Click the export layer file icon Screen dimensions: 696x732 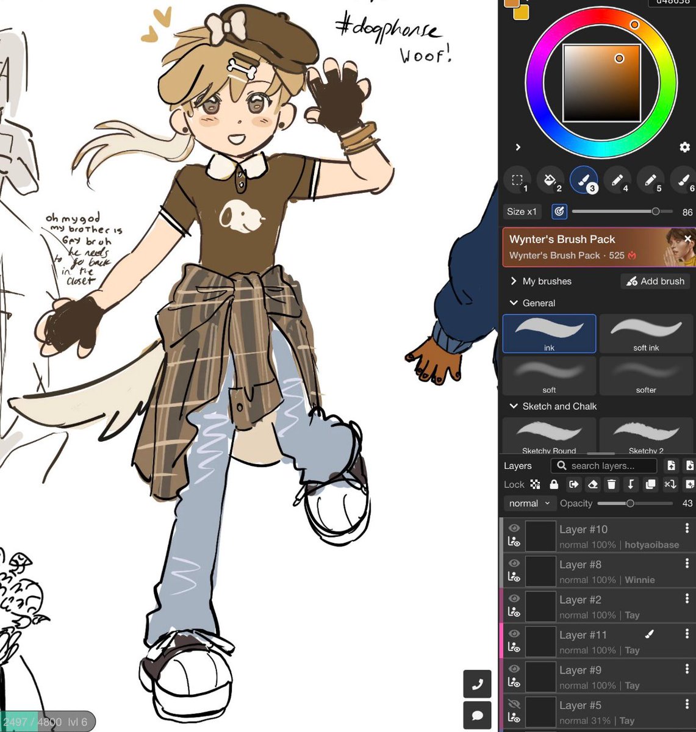coord(689,465)
